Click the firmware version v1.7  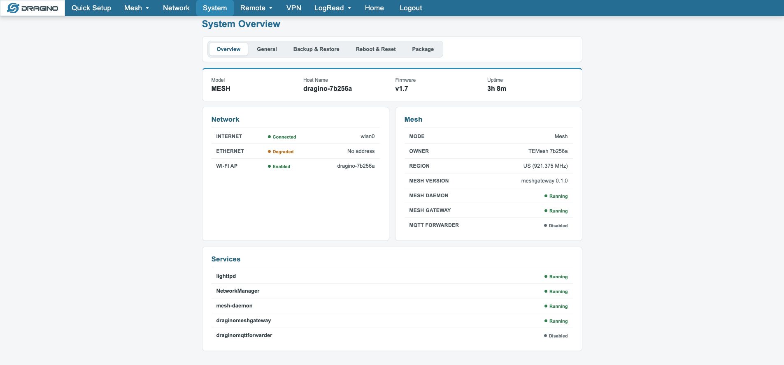coord(402,88)
